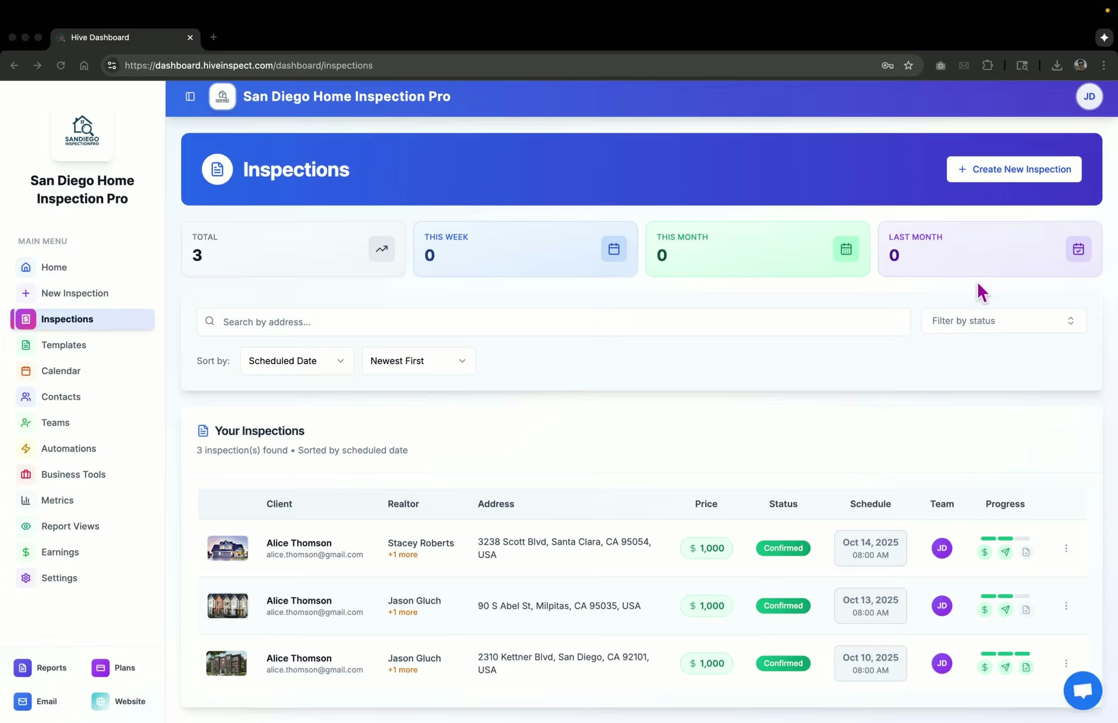Open the JD user avatar menu in header
Viewport: 1118px width, 723px height.
pyautogui.click(x=1089, y=97)
